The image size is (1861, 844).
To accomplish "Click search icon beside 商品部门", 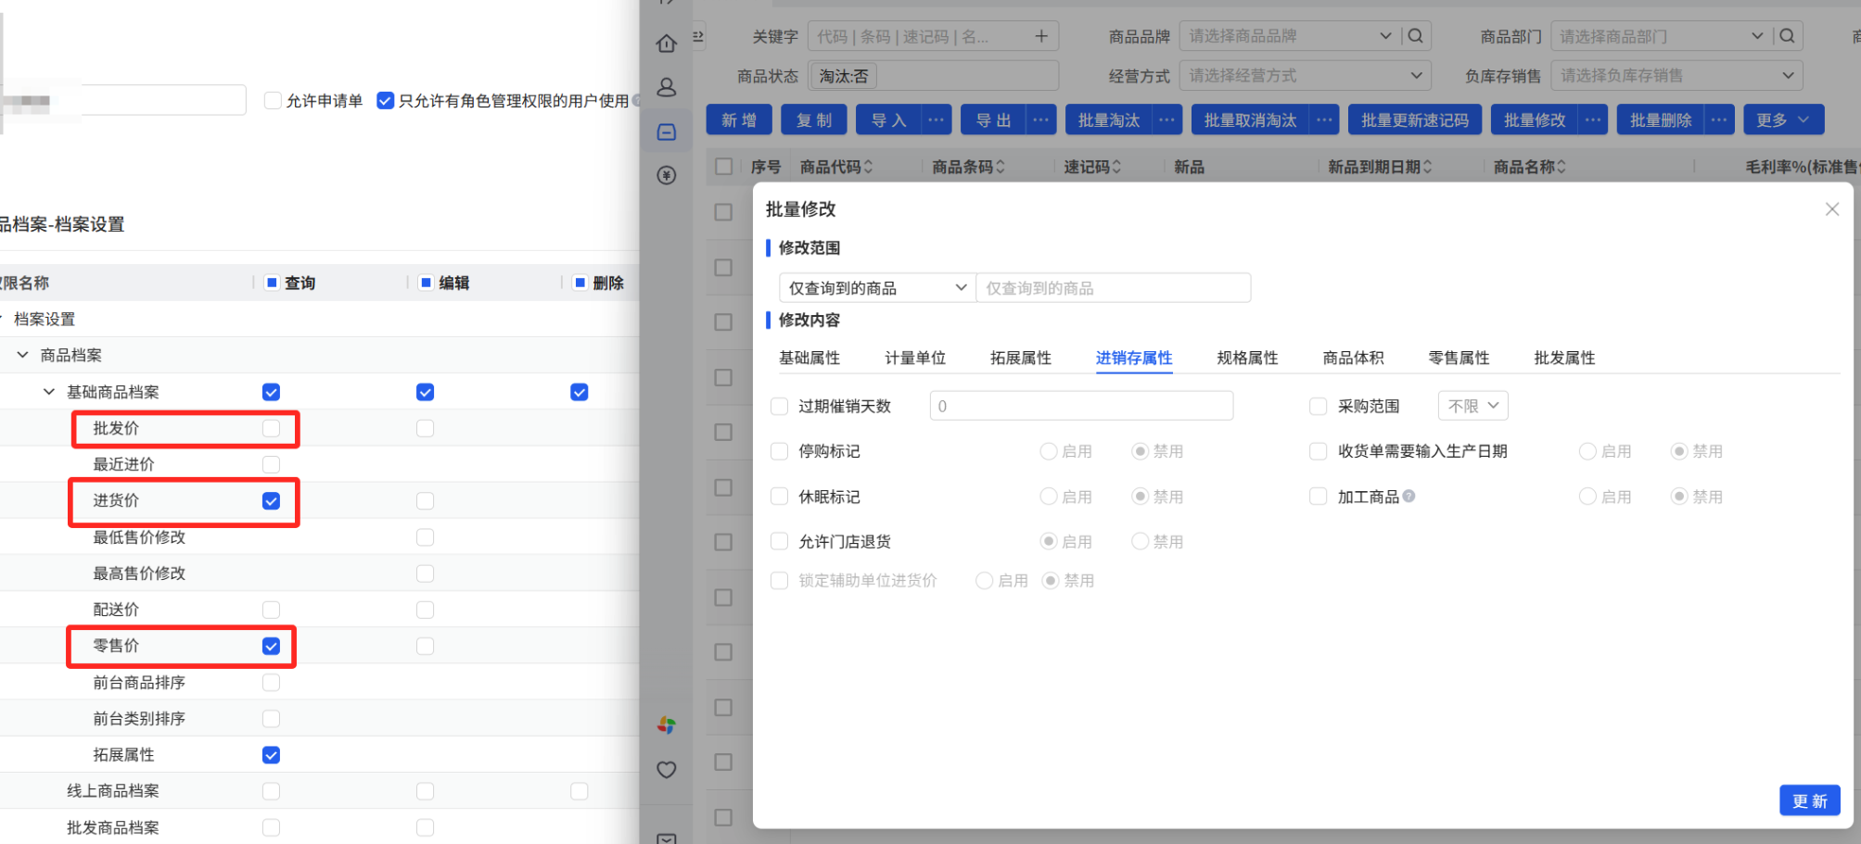I will (x=1787, y=36).
